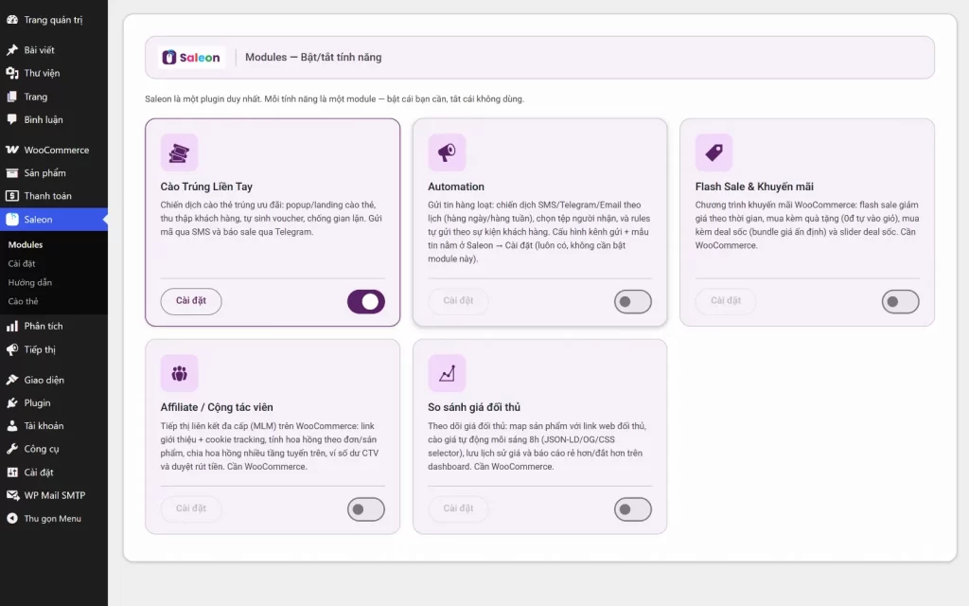Viewport: 969px width, 606px height.
Task: Click the Phân tích bar chart icon
Action: (12, 327)
